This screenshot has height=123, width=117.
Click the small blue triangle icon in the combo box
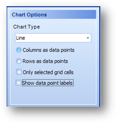tap(88, 38)
